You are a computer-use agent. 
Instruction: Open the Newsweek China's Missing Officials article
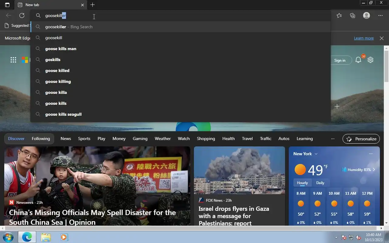pos(92,217)
